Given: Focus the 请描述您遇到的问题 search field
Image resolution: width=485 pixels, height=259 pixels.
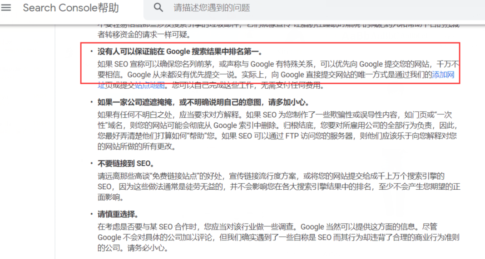Looking at the screenshot, I should tap(272, 8).
